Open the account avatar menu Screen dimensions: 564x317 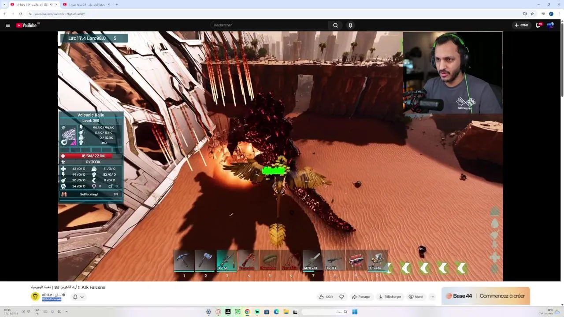coord(551,25)
